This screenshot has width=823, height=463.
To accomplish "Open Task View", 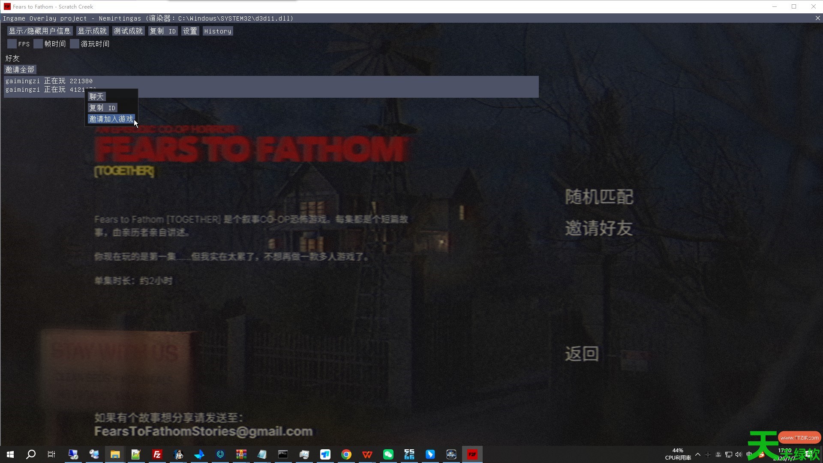I will [x=51, y=454].
